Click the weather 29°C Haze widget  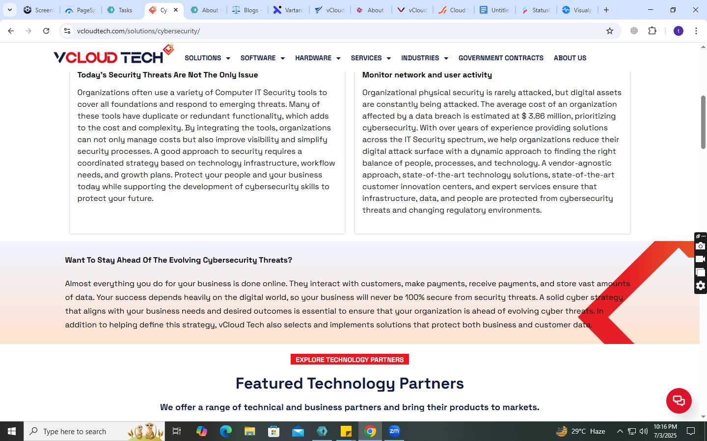click(580, 431)
